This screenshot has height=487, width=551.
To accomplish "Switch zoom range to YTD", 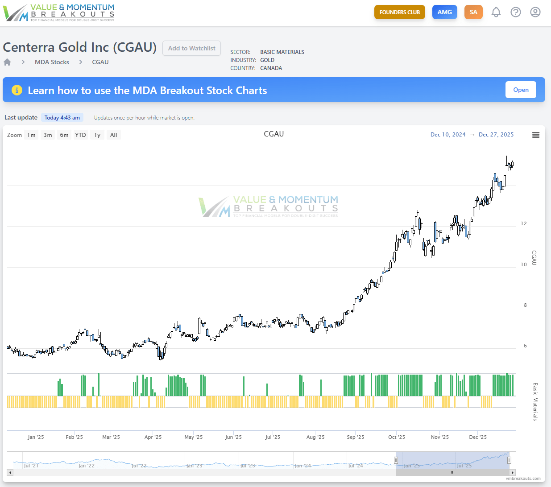I will tap(80, 135).
